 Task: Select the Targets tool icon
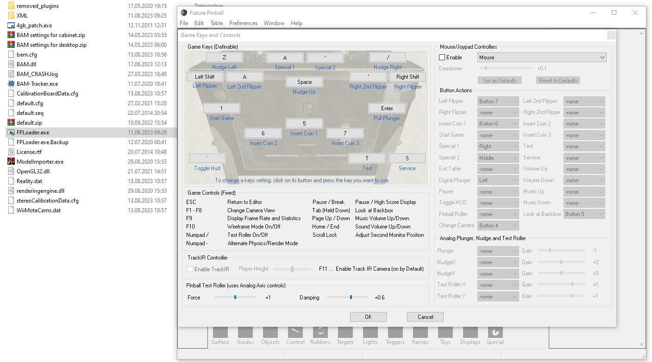(345, 332)
